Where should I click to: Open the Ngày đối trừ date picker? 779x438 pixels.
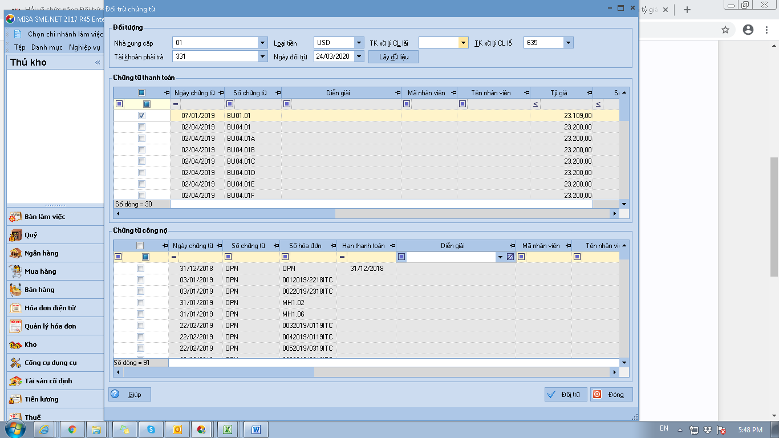coord(359,56)
